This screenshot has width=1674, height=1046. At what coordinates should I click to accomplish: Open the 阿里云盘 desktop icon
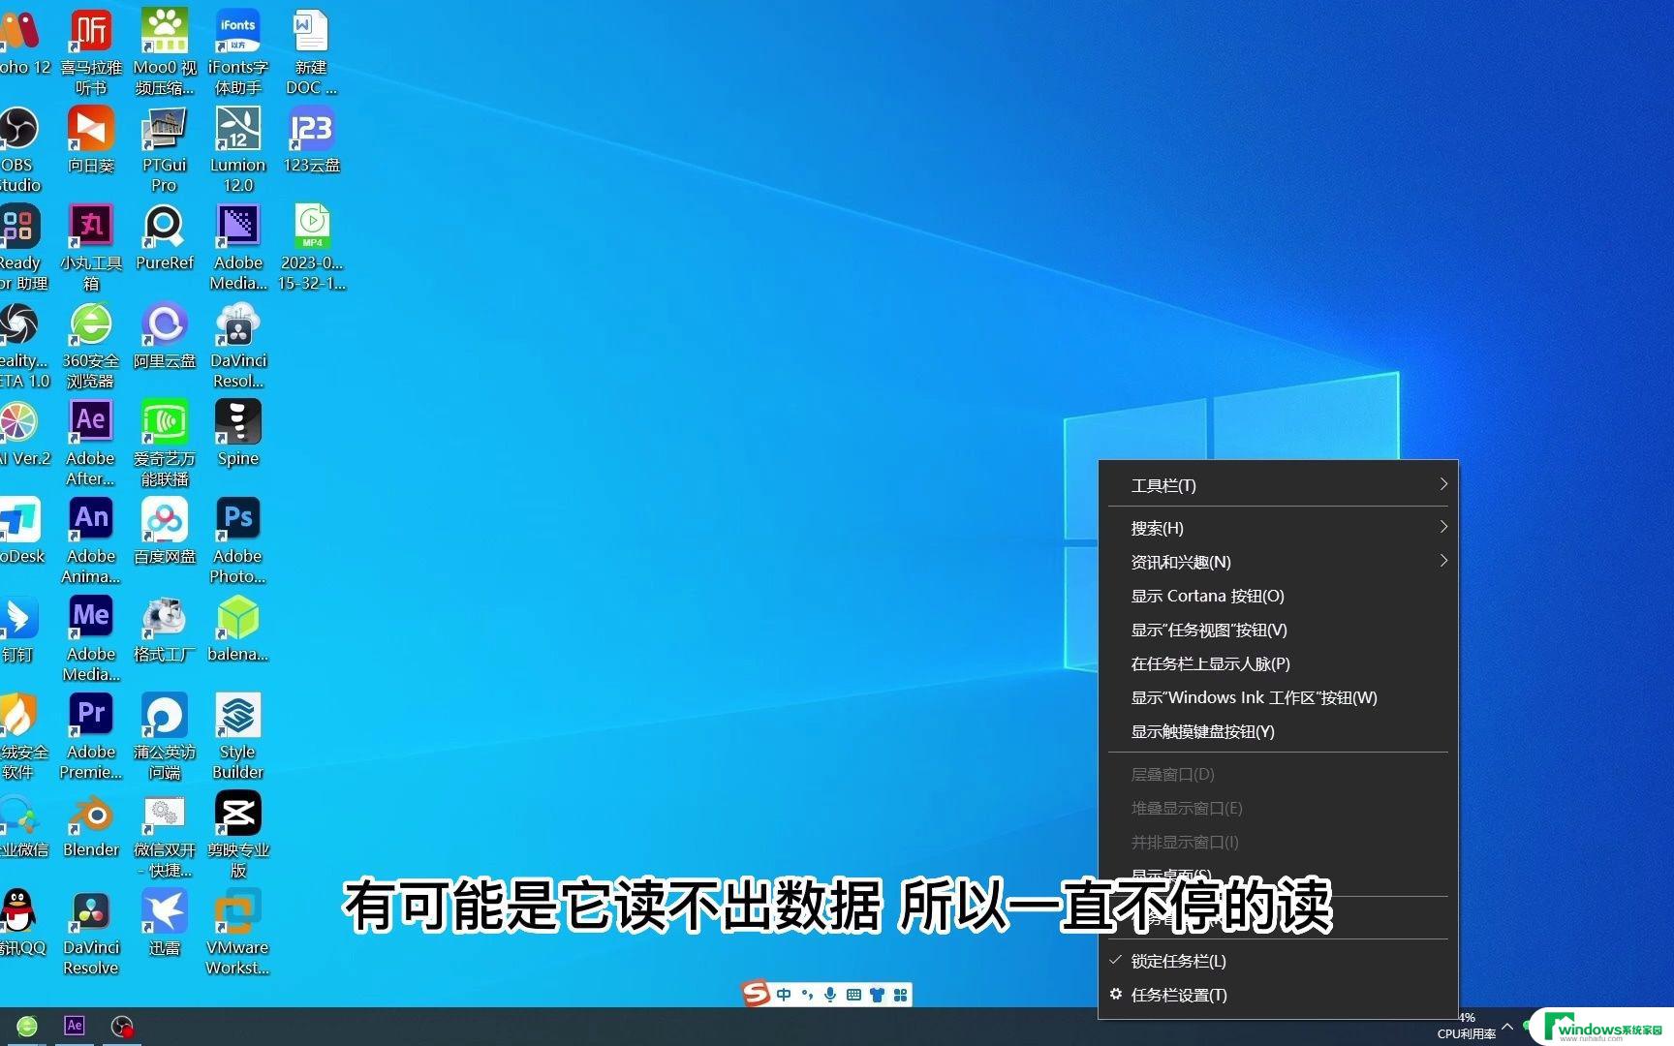165,336
